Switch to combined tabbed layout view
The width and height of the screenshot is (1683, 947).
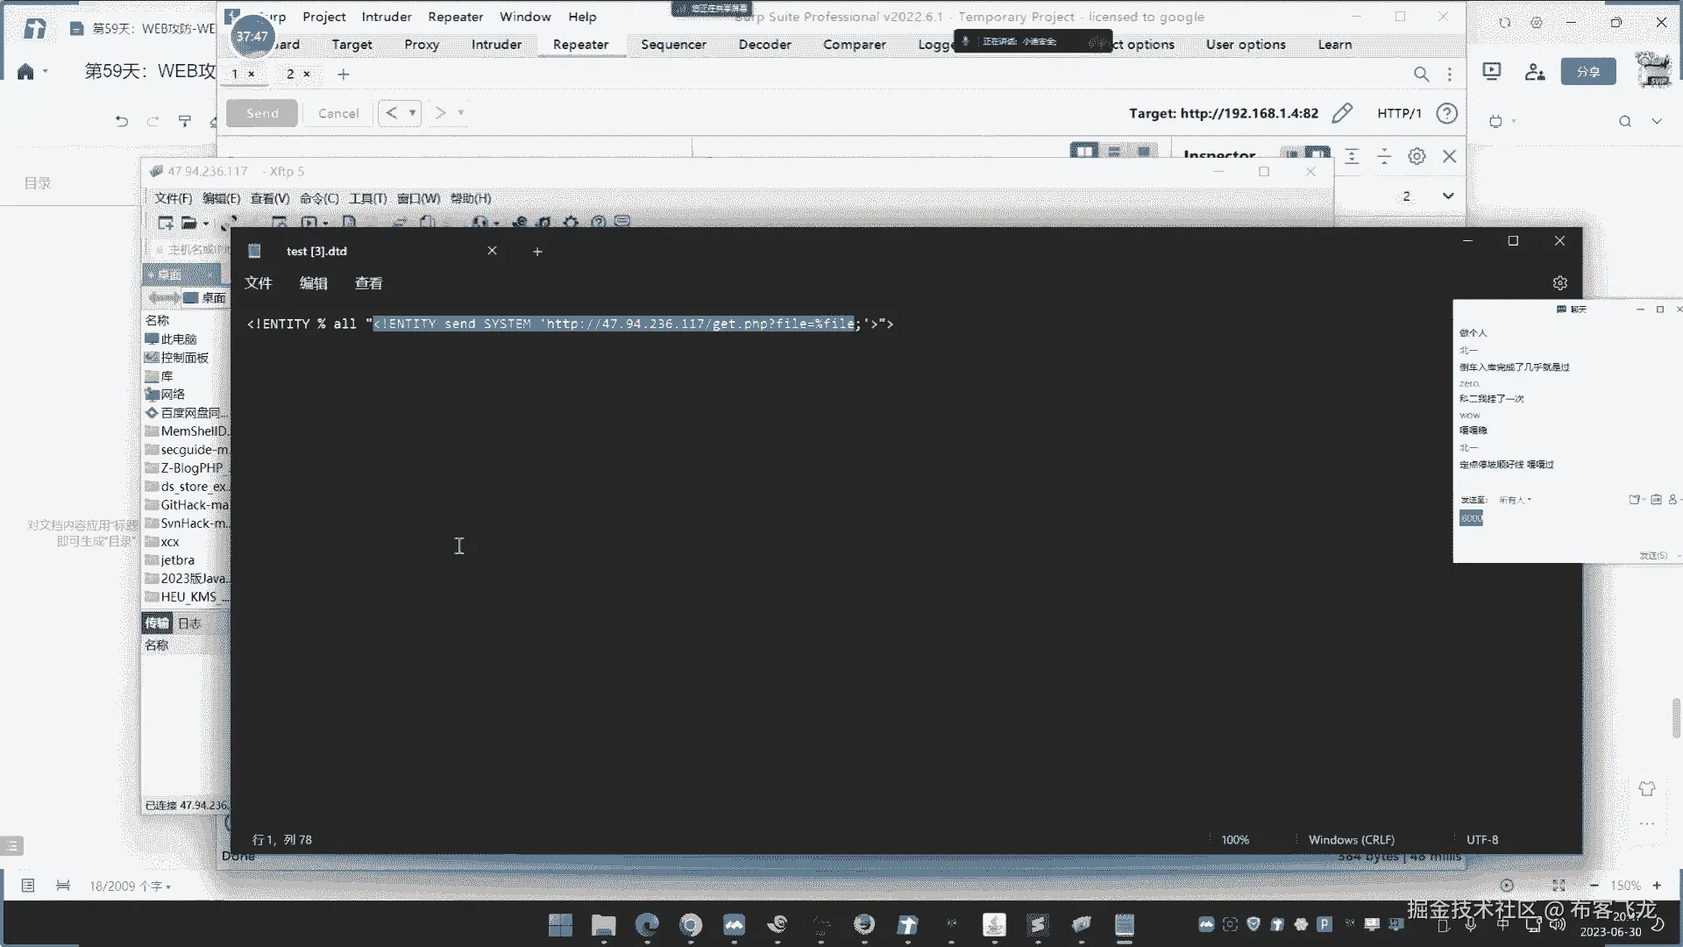click(x=1144, y=151)
